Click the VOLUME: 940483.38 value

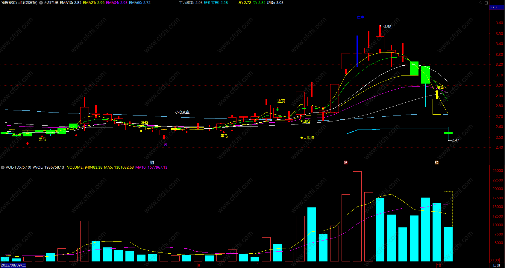pos(85,167)
